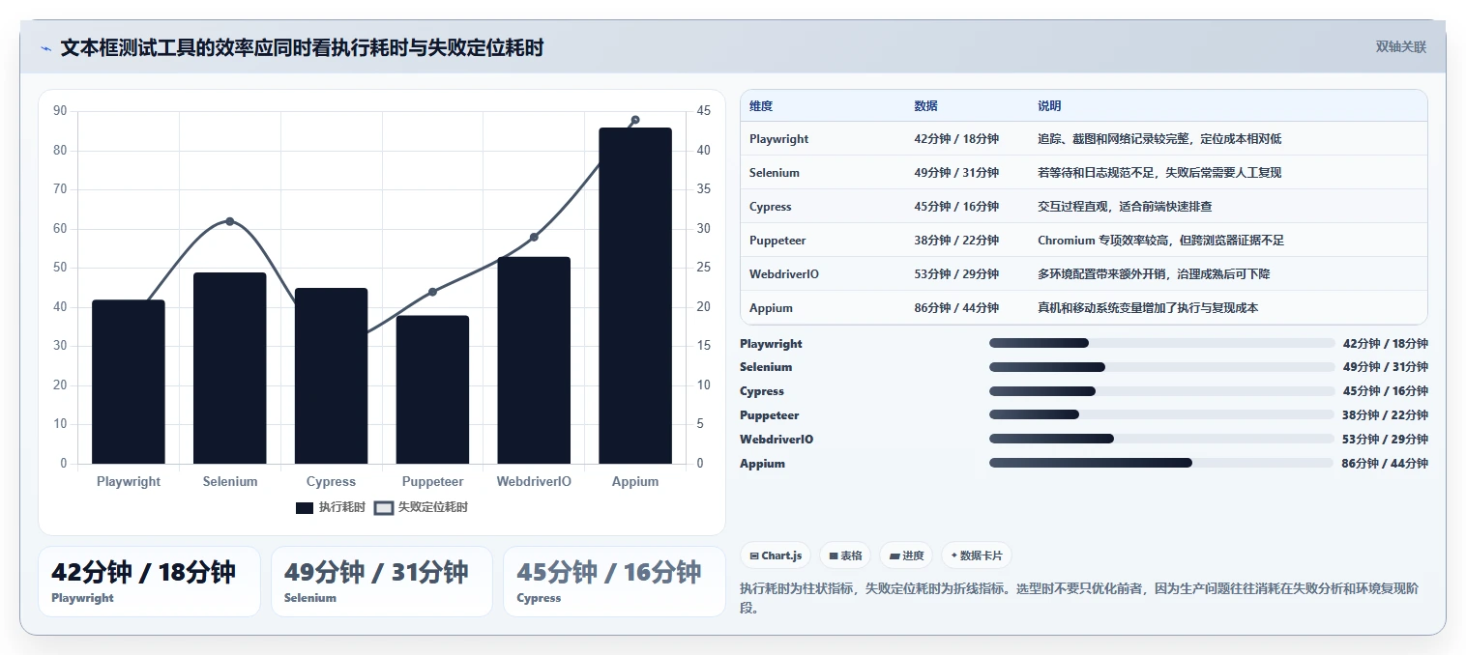Click table cell 53分钟 / 29分钟
1466x655 pixels.
coord(956,274)
